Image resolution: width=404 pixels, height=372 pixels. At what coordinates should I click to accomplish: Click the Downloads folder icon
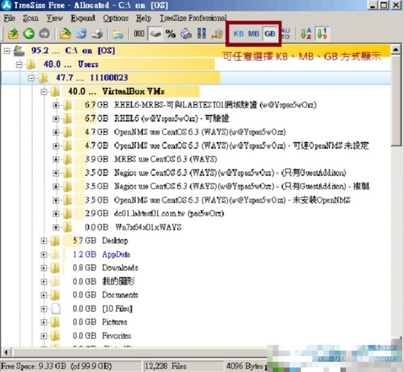55,268
